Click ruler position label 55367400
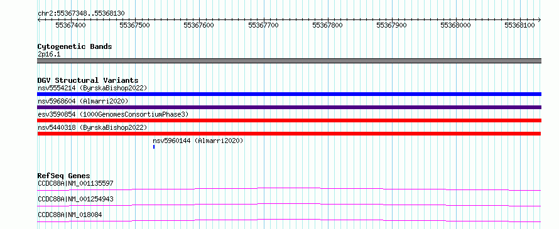 (70, 25)
